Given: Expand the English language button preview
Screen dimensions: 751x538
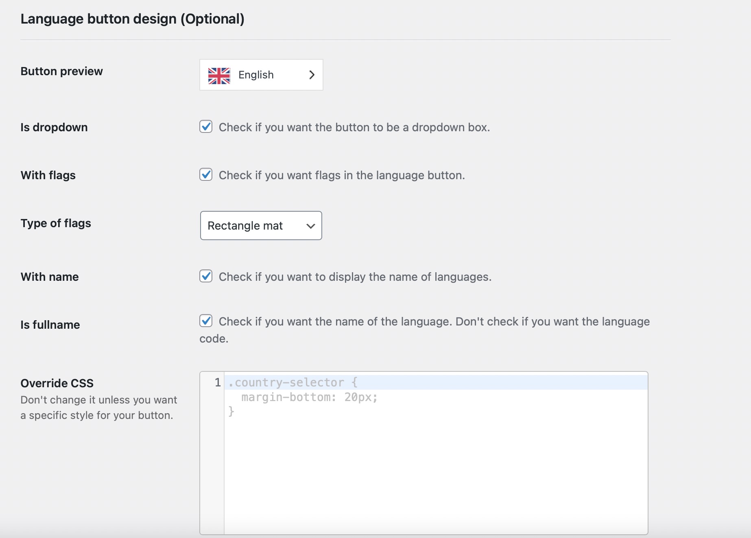Looking at the screenshot, I should point(261,75).
